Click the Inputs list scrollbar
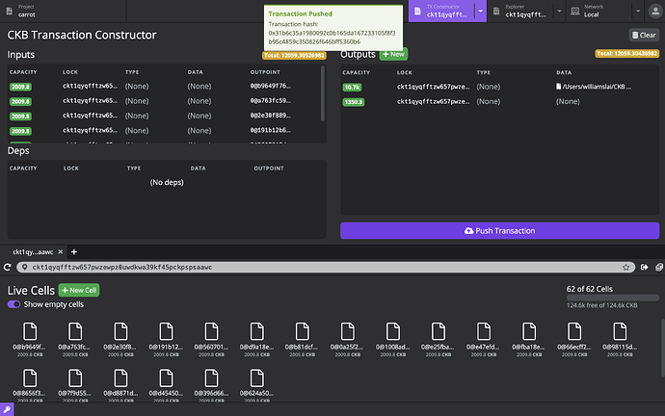This screenshot has width=665, height=416. pyautogui.click(x=323, y=93)
